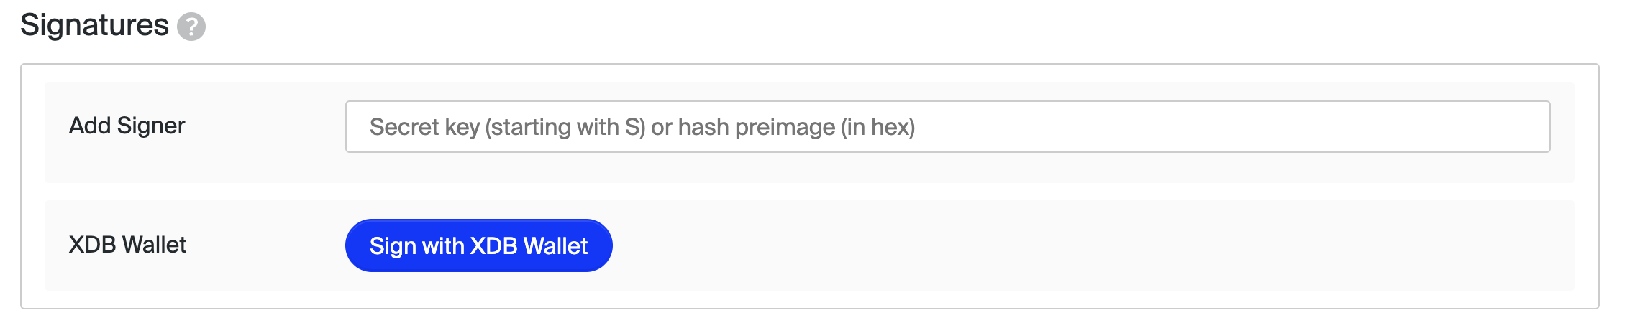Click the Add Signer row background
Viewport: 1627px width, 333px height.
coord(810,132)
